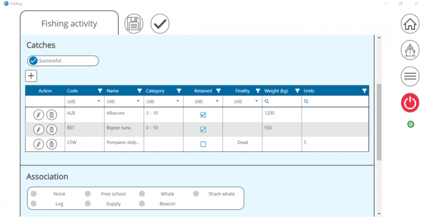Edit the BET Bigeye tuna row

click(x=39, y=129)
